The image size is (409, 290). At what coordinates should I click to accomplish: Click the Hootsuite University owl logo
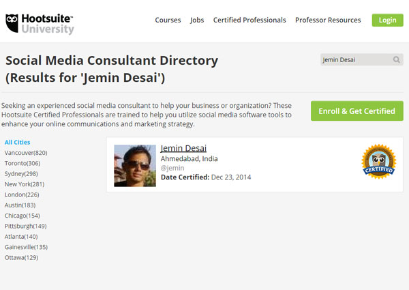[40, 24]
